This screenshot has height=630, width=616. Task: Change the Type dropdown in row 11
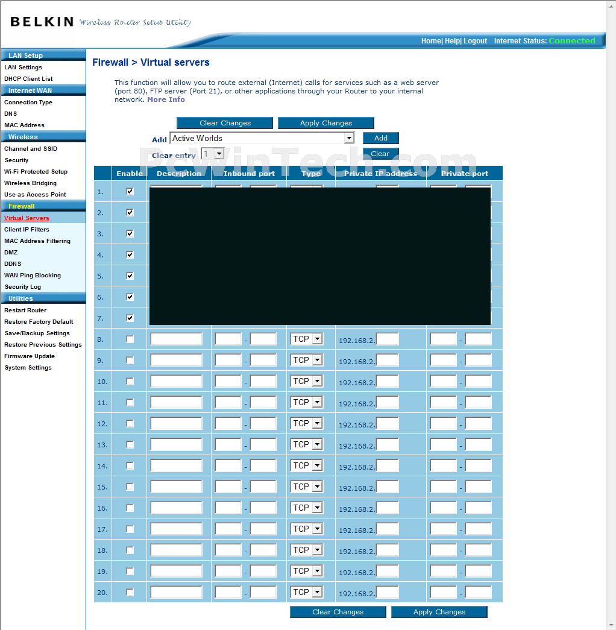click(x=306, y=402)
